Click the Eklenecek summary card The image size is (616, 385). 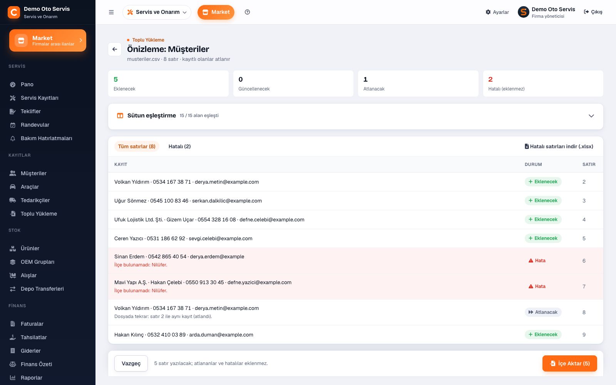168,84
